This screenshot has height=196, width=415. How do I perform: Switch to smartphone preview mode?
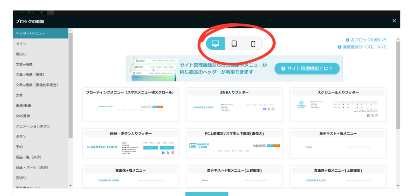click(253, 44)
